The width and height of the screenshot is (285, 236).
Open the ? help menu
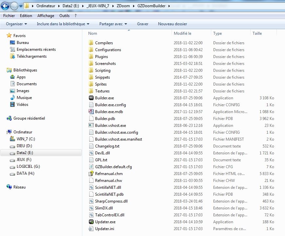[x=76, y=16]
